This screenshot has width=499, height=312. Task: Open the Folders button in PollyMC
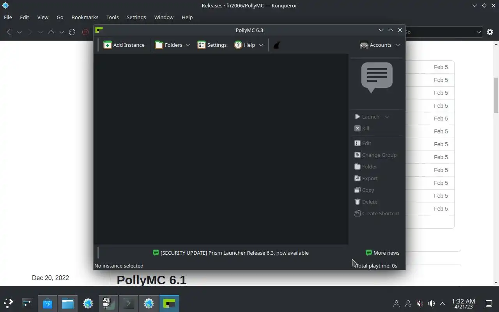pos(168,45)
